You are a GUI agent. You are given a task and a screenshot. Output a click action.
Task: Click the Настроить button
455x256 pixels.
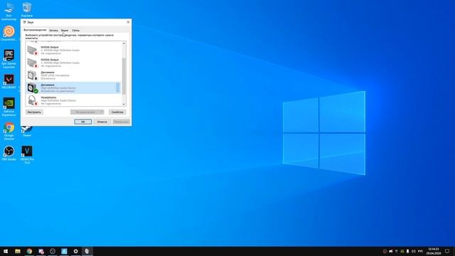click(34, 112)
